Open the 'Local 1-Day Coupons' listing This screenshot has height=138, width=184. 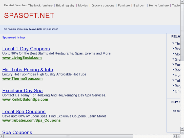(26, 49)
